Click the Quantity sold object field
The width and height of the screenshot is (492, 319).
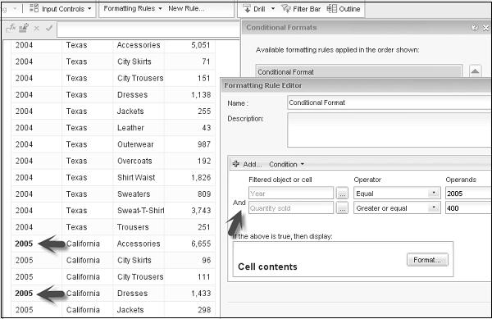[291, 208]
